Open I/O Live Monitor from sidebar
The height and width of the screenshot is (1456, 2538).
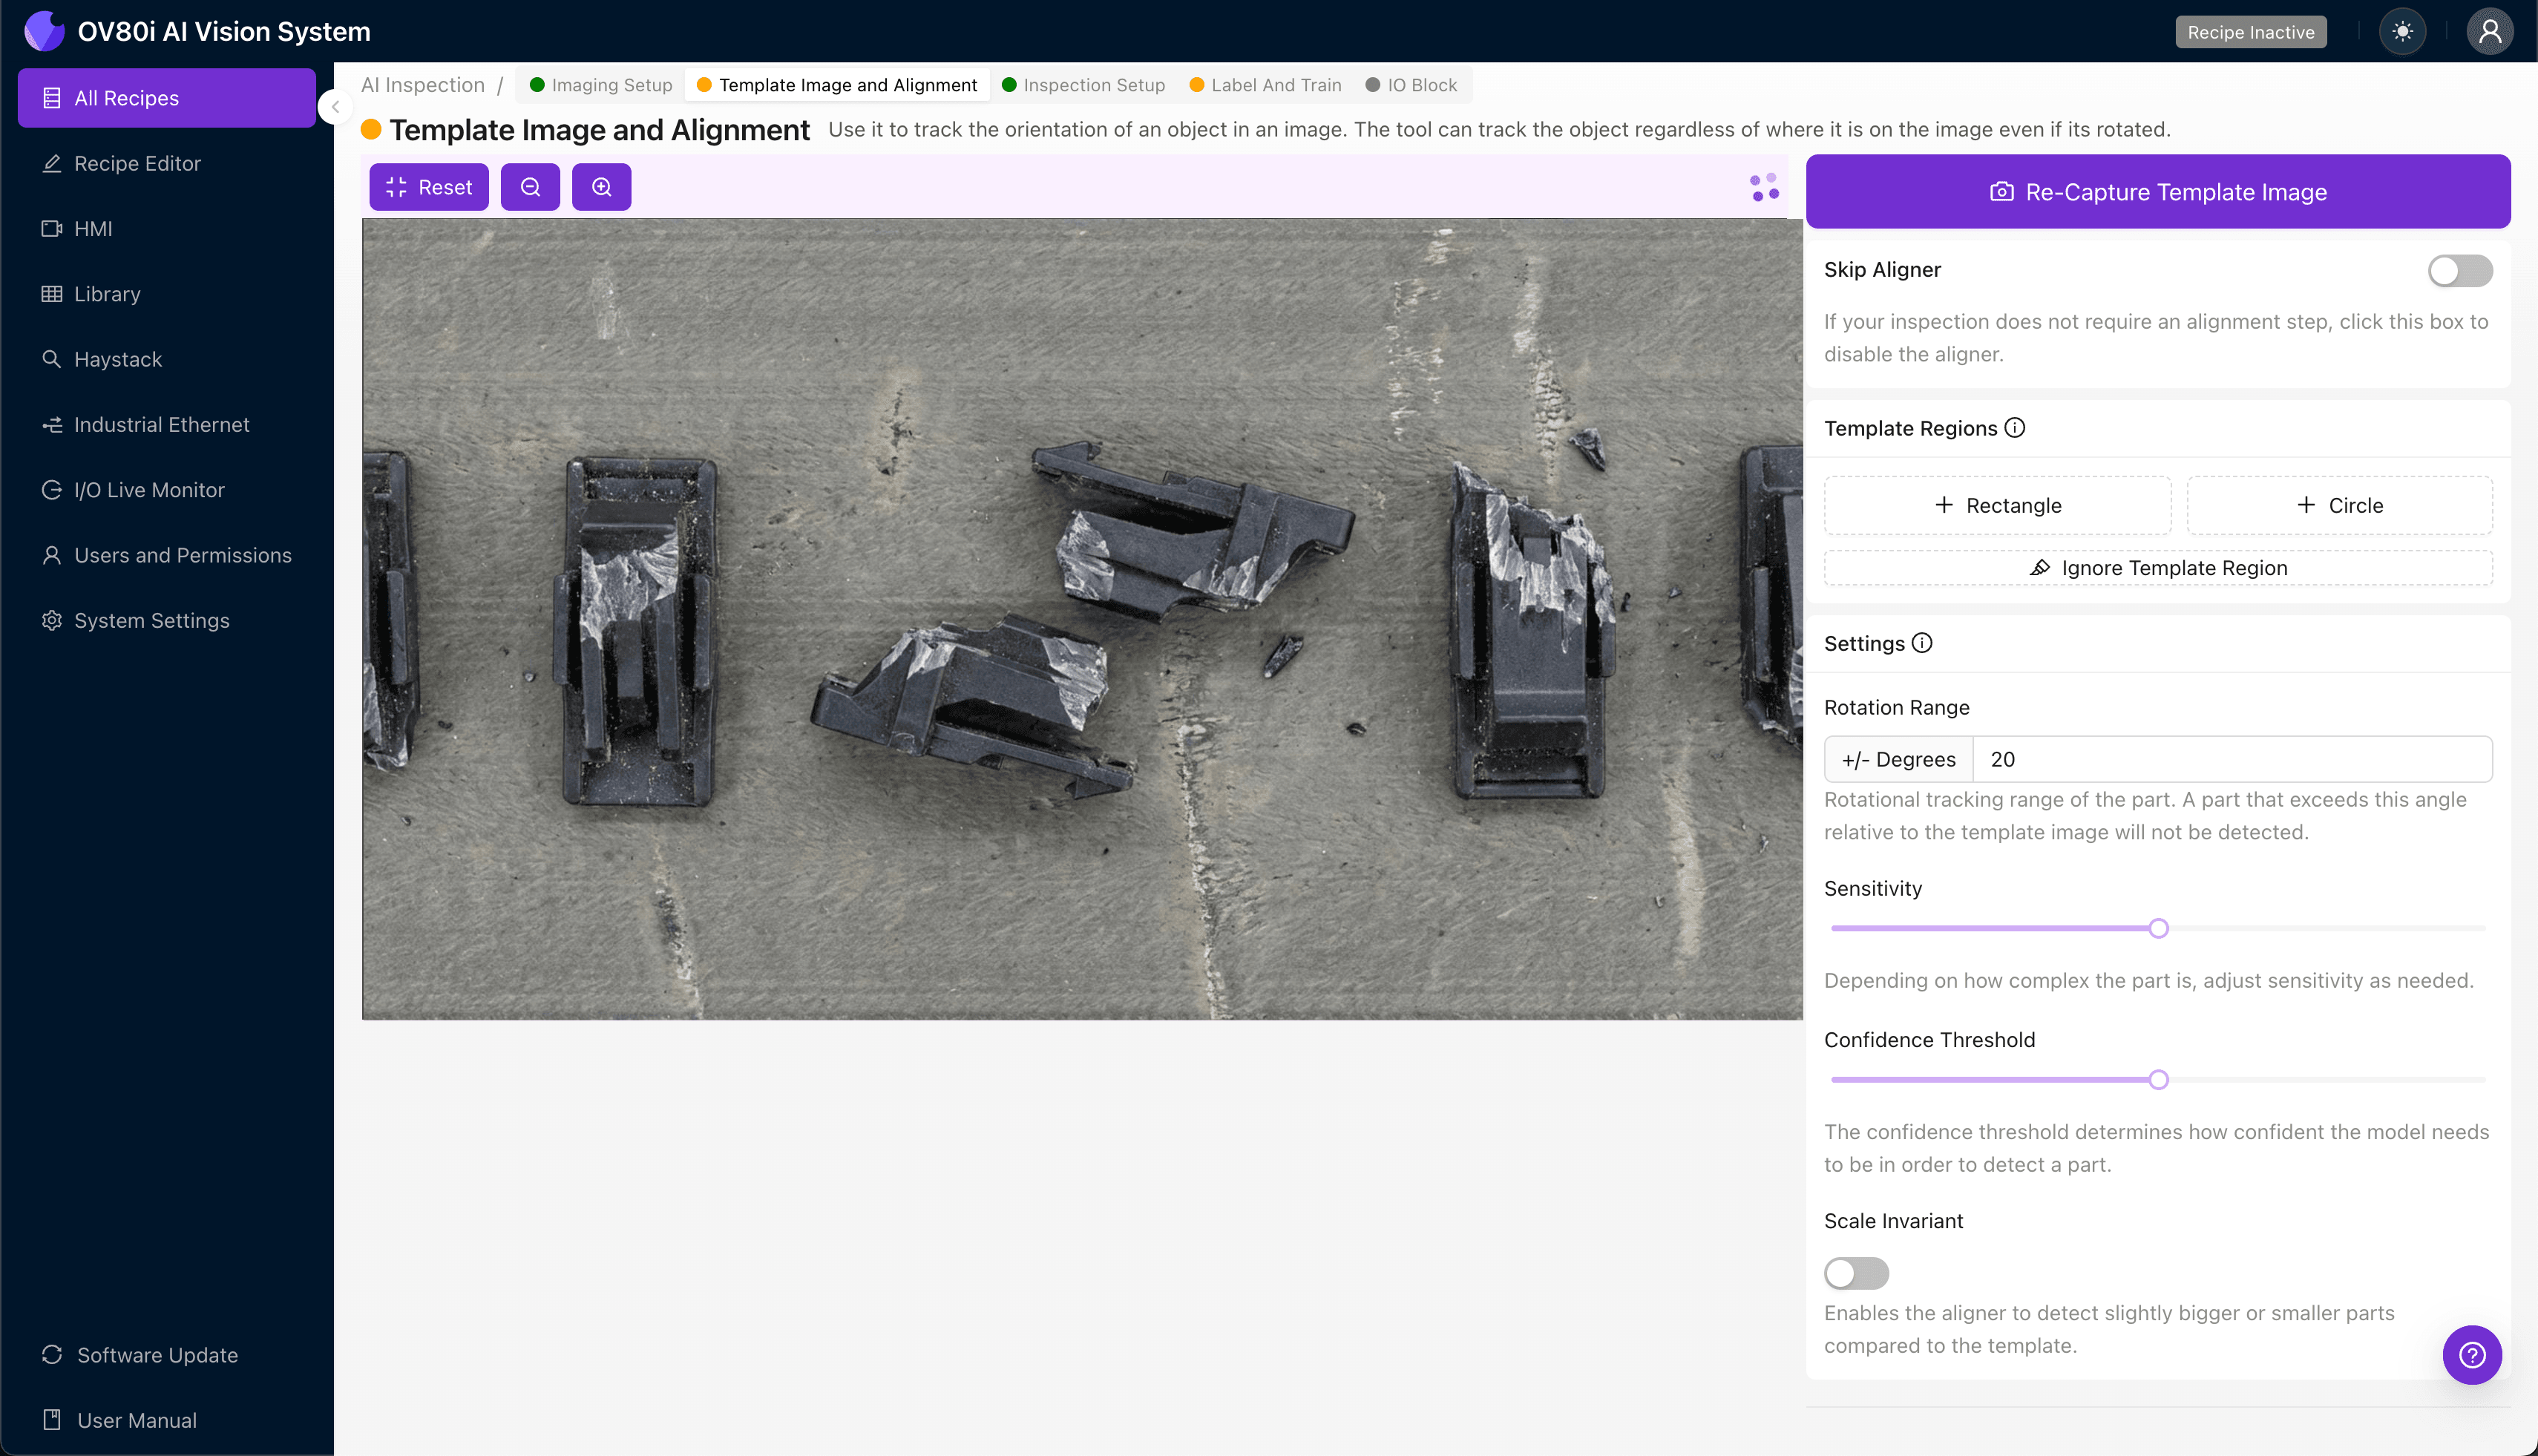click(x=149, y=490)
